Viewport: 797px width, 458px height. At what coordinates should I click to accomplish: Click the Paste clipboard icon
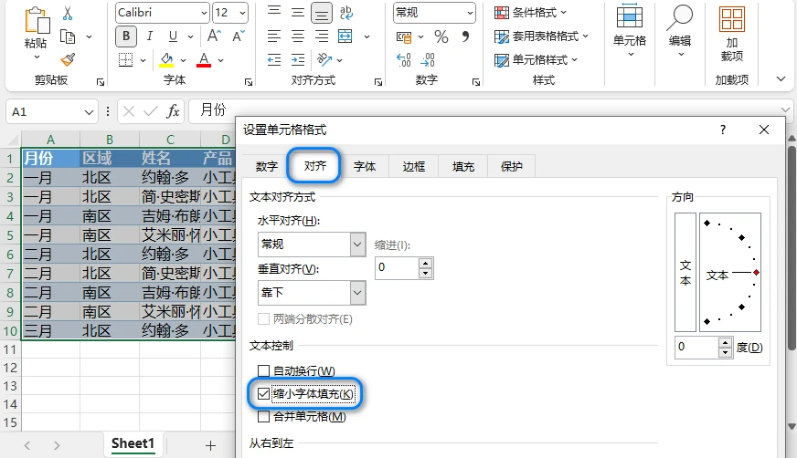pos(37,20)
